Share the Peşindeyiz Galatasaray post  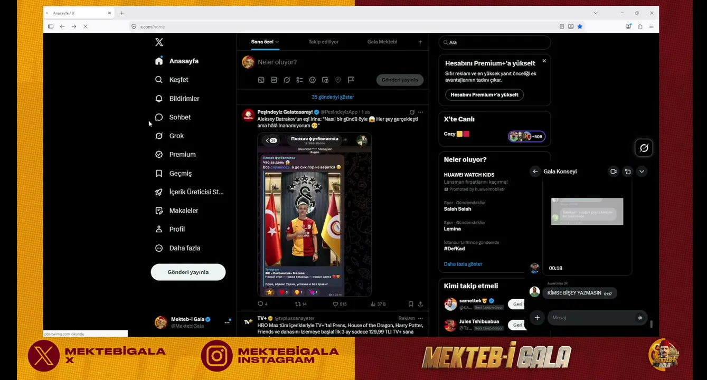[x=420, y=304]
